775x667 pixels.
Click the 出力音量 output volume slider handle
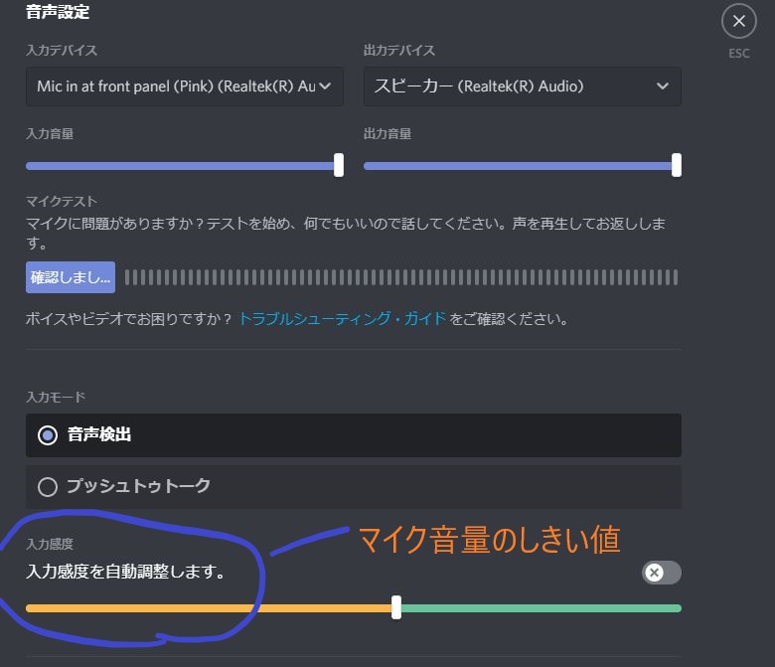(677, 165)
